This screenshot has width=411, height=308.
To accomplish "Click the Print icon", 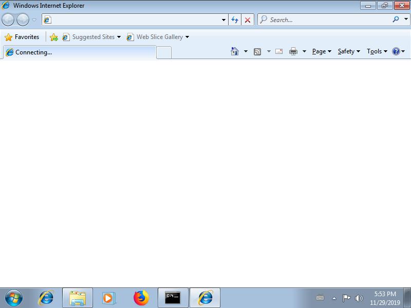I will [x=293, y=51].
